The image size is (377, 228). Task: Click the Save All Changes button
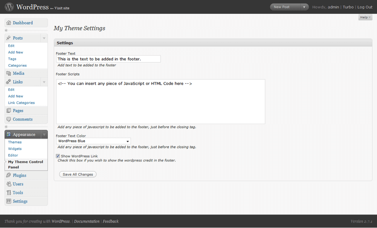click(78, 174)
